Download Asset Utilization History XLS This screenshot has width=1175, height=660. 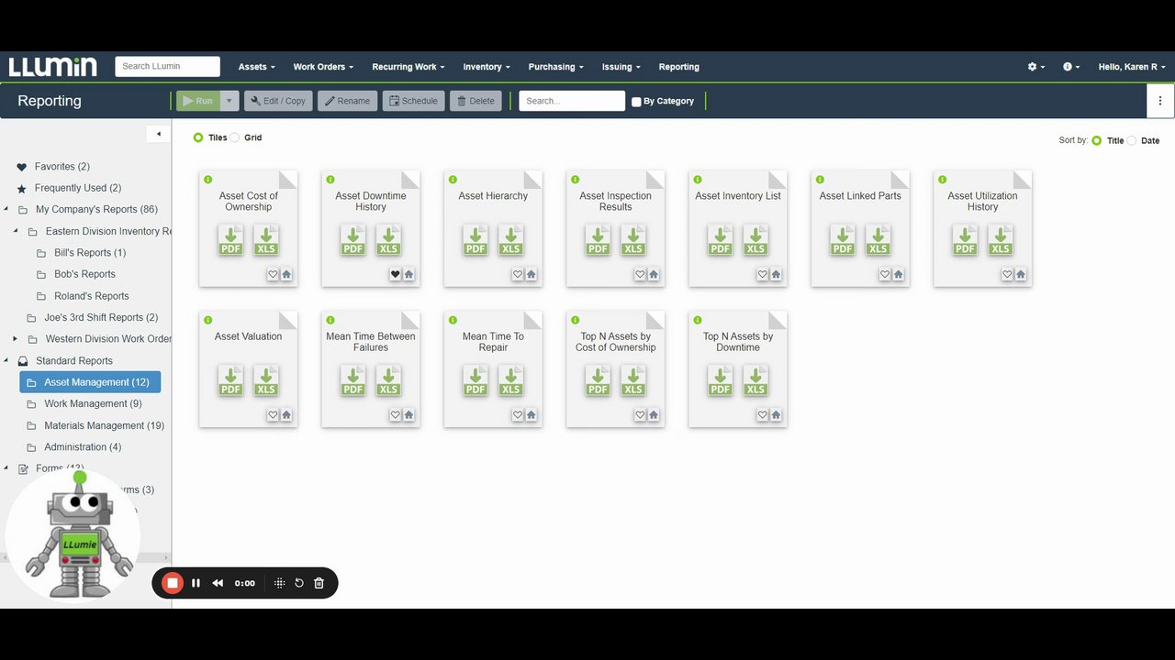(x=1001, y=240)
